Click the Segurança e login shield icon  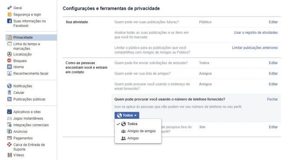(x=10, y=14)
